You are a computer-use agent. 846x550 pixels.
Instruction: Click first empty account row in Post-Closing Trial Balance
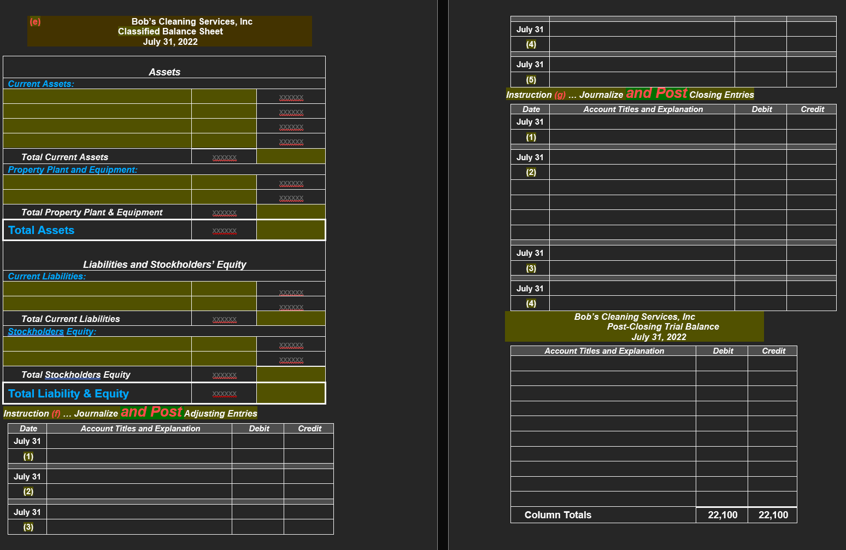603,364
